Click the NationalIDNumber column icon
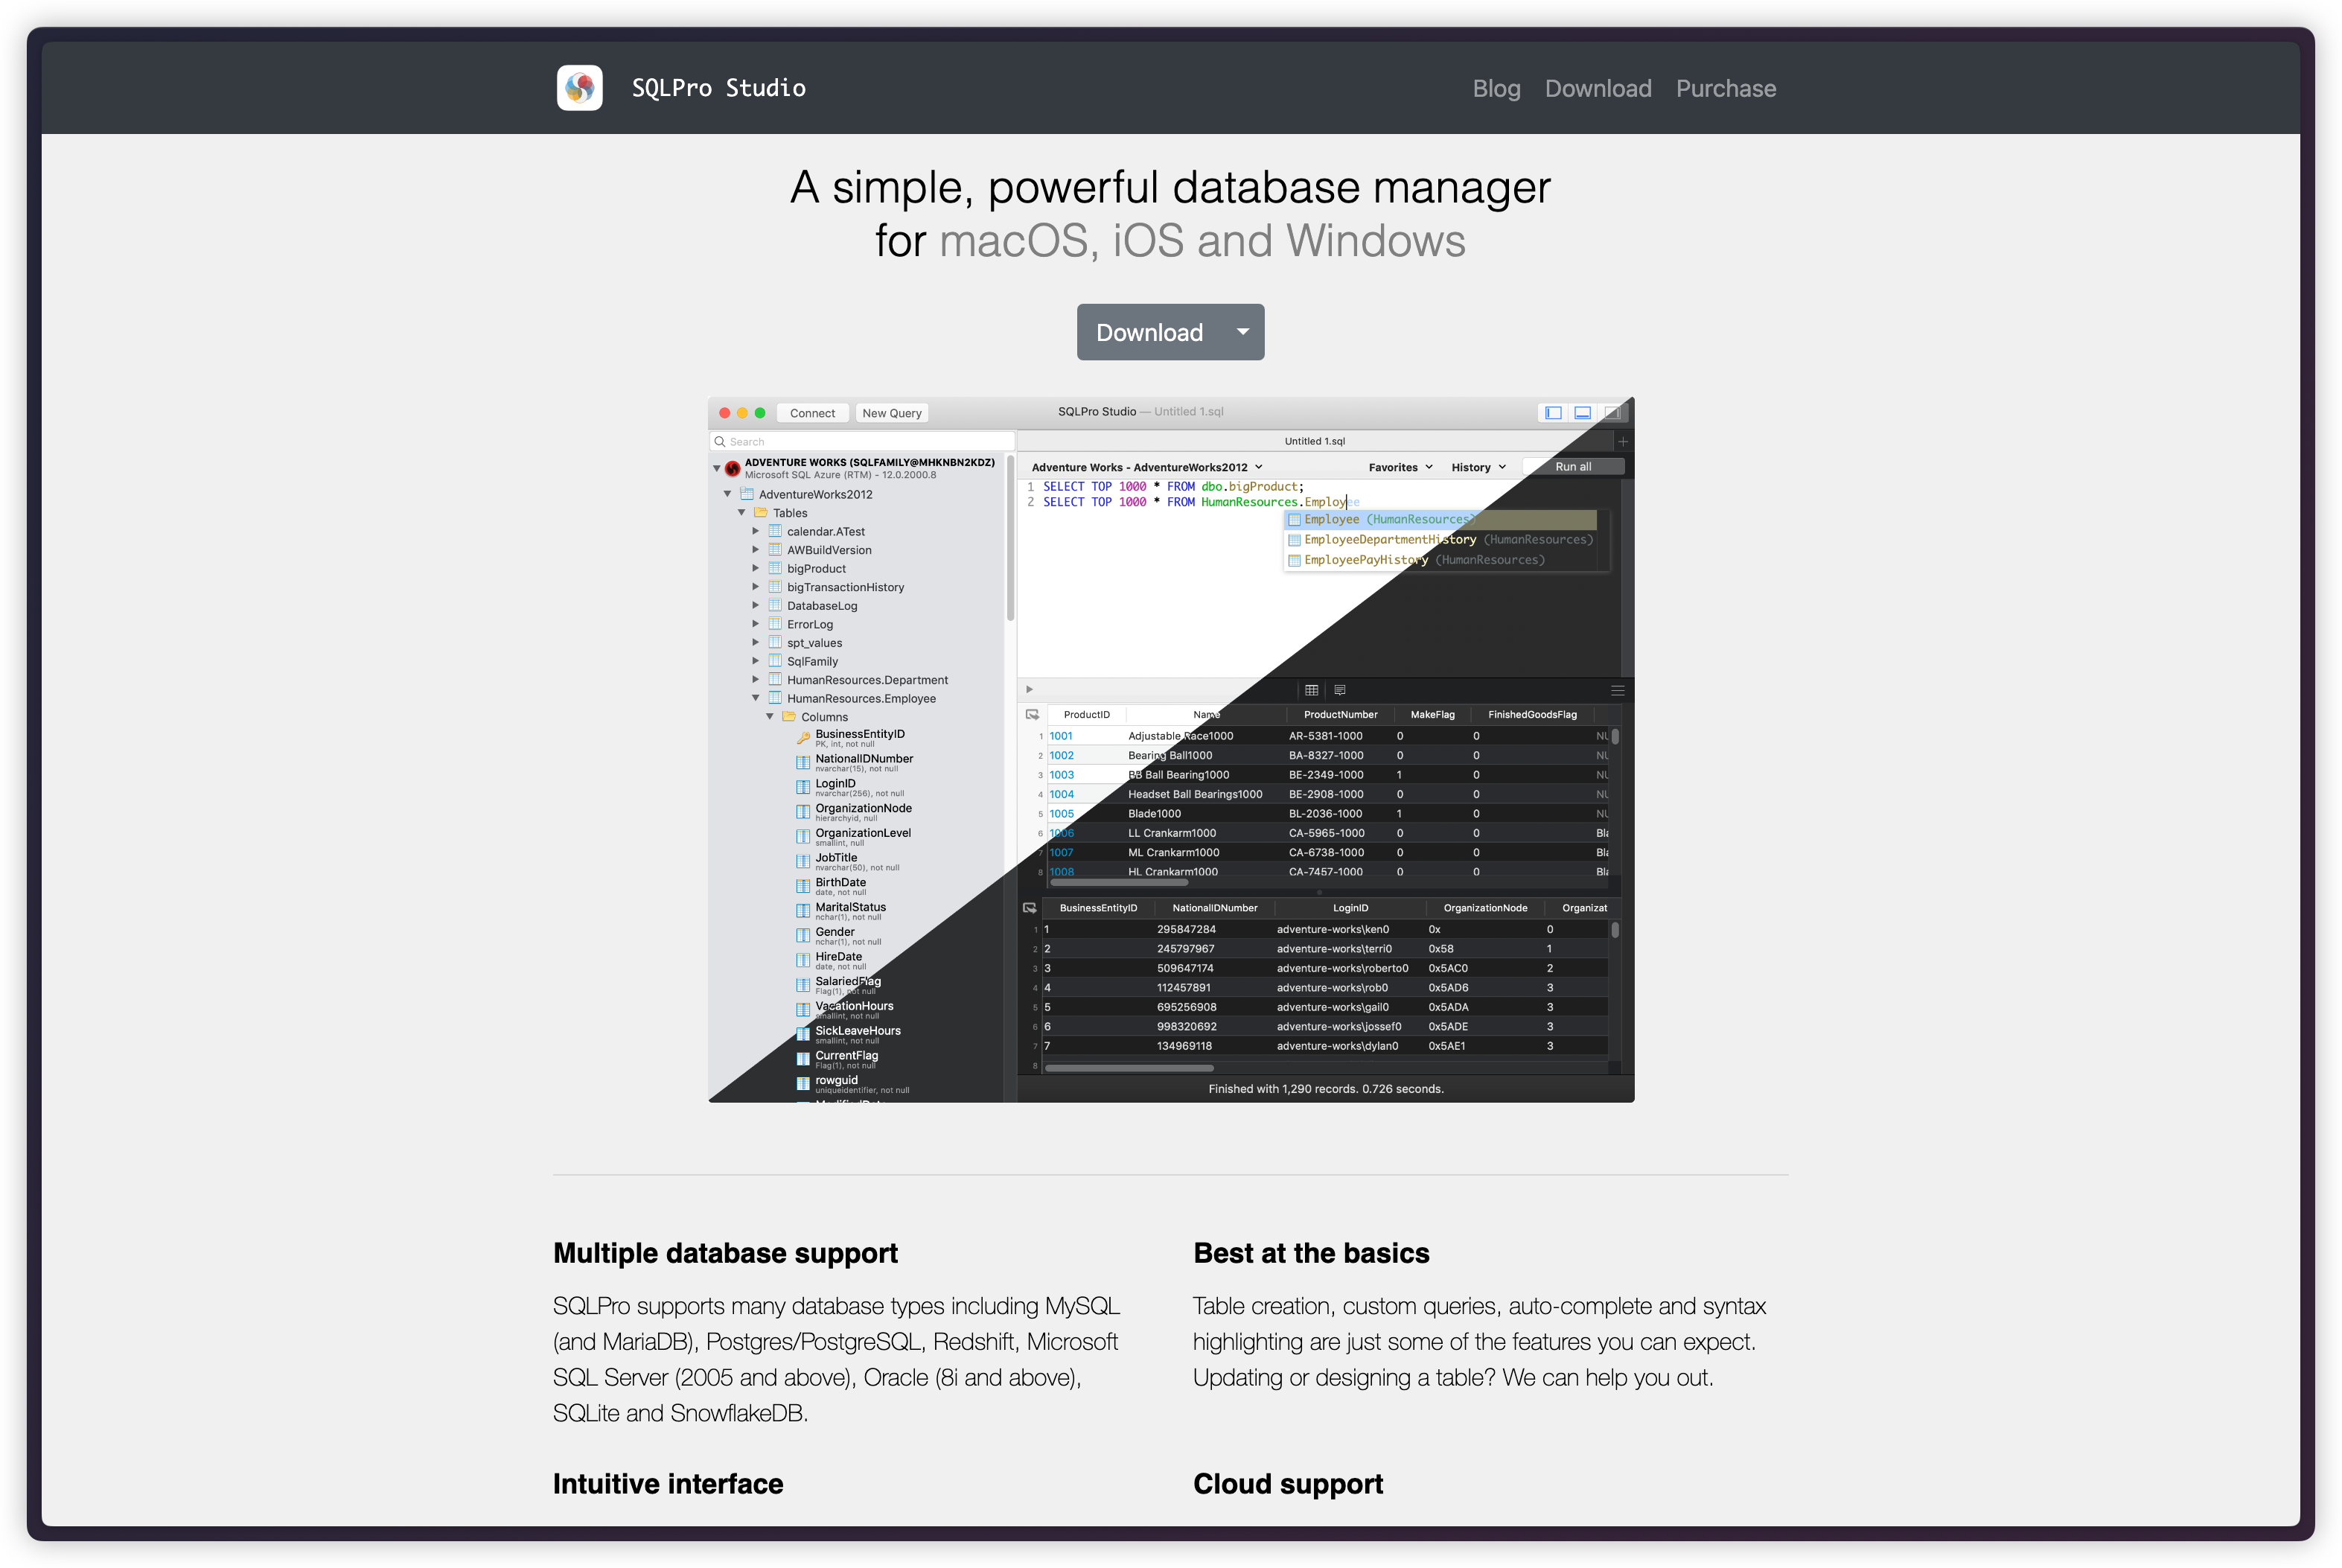 click(x=803, y=763)
